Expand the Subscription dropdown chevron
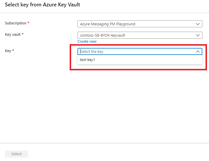Viewport: 209px width, 161px height. click(x=198, y=24)
